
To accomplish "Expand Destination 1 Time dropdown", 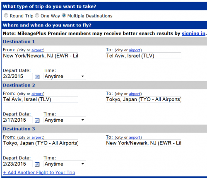I will [65, 76].
